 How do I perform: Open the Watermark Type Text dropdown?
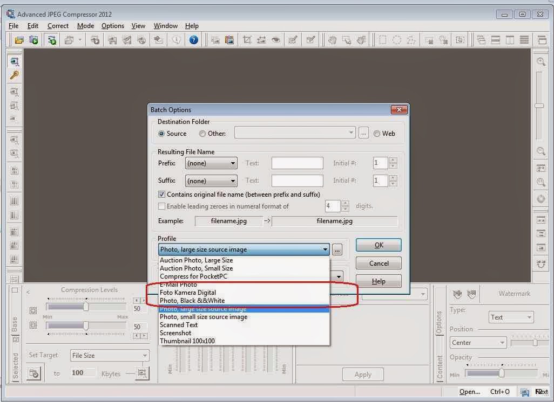tap(511, 317)
